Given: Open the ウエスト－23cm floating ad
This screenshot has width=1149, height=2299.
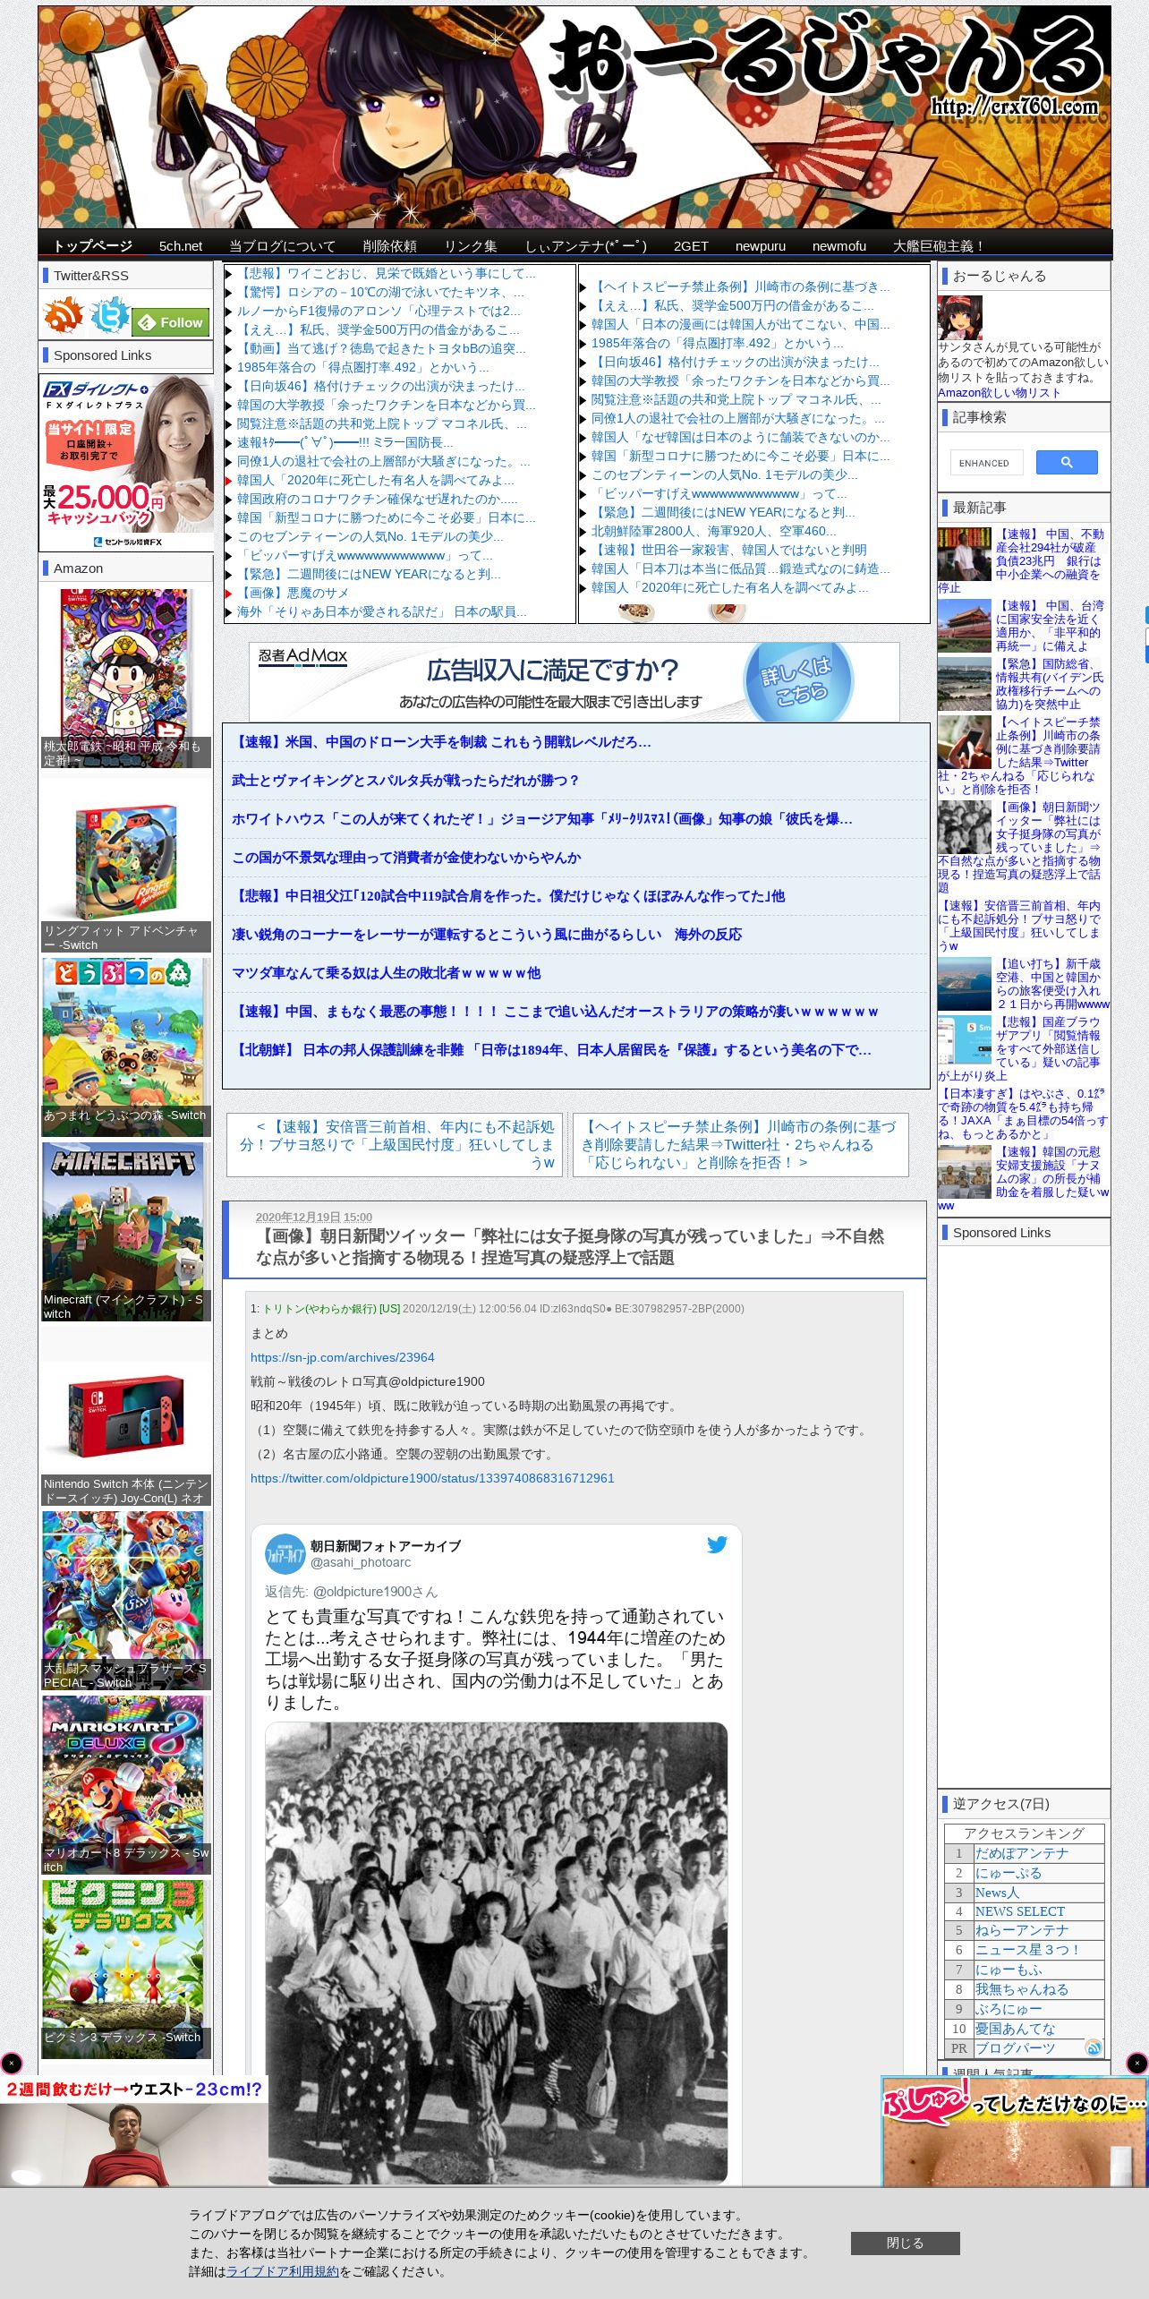Looking at the screenshot, I should (134, 2132).
